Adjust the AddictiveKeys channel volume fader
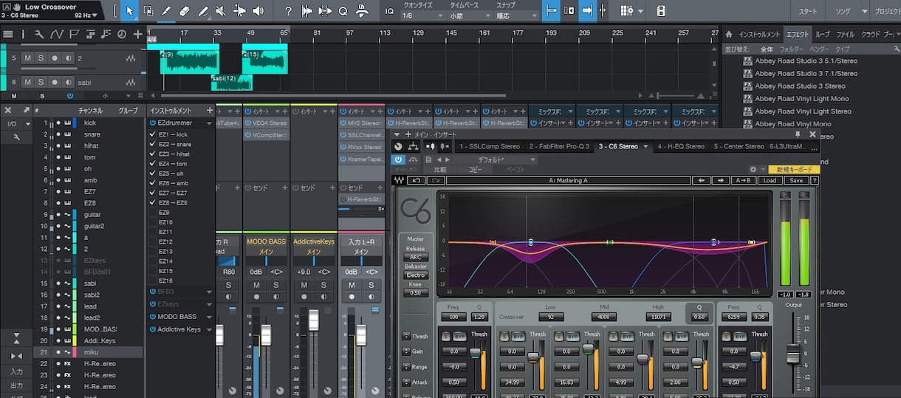Screen dimensions: 901x398 (x=313, y=320)
